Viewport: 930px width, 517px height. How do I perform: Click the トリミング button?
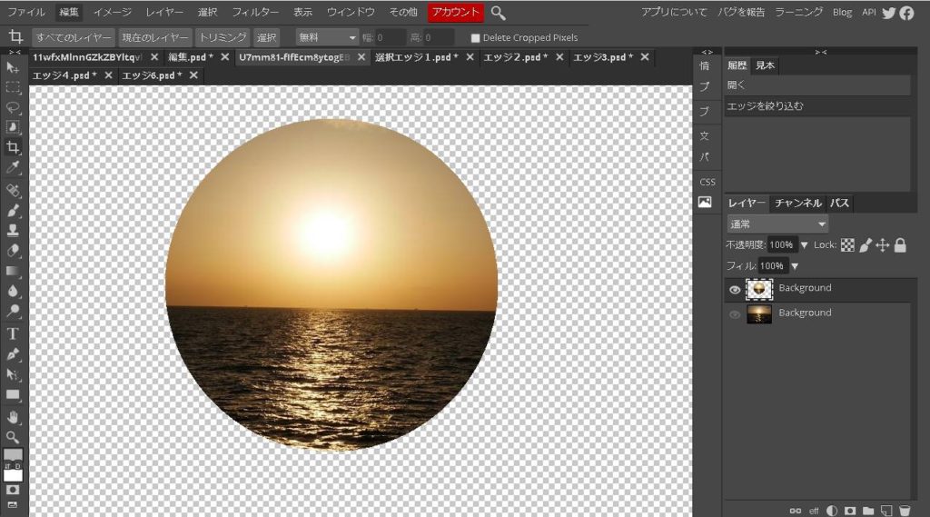point(223,37)
